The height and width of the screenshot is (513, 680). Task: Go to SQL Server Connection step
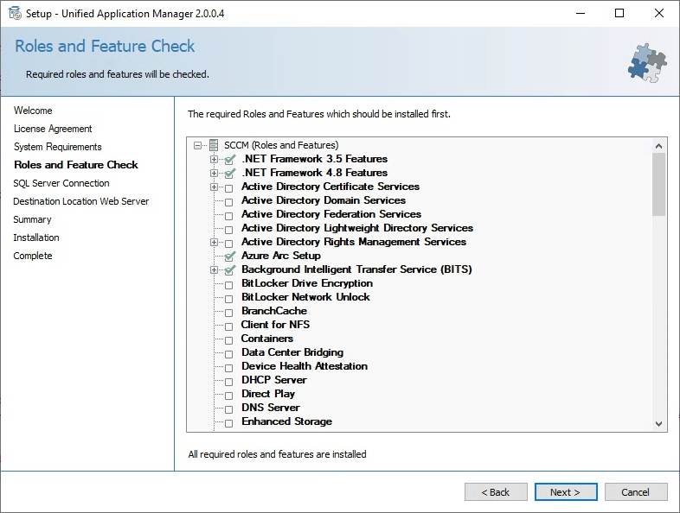point(61,183)
